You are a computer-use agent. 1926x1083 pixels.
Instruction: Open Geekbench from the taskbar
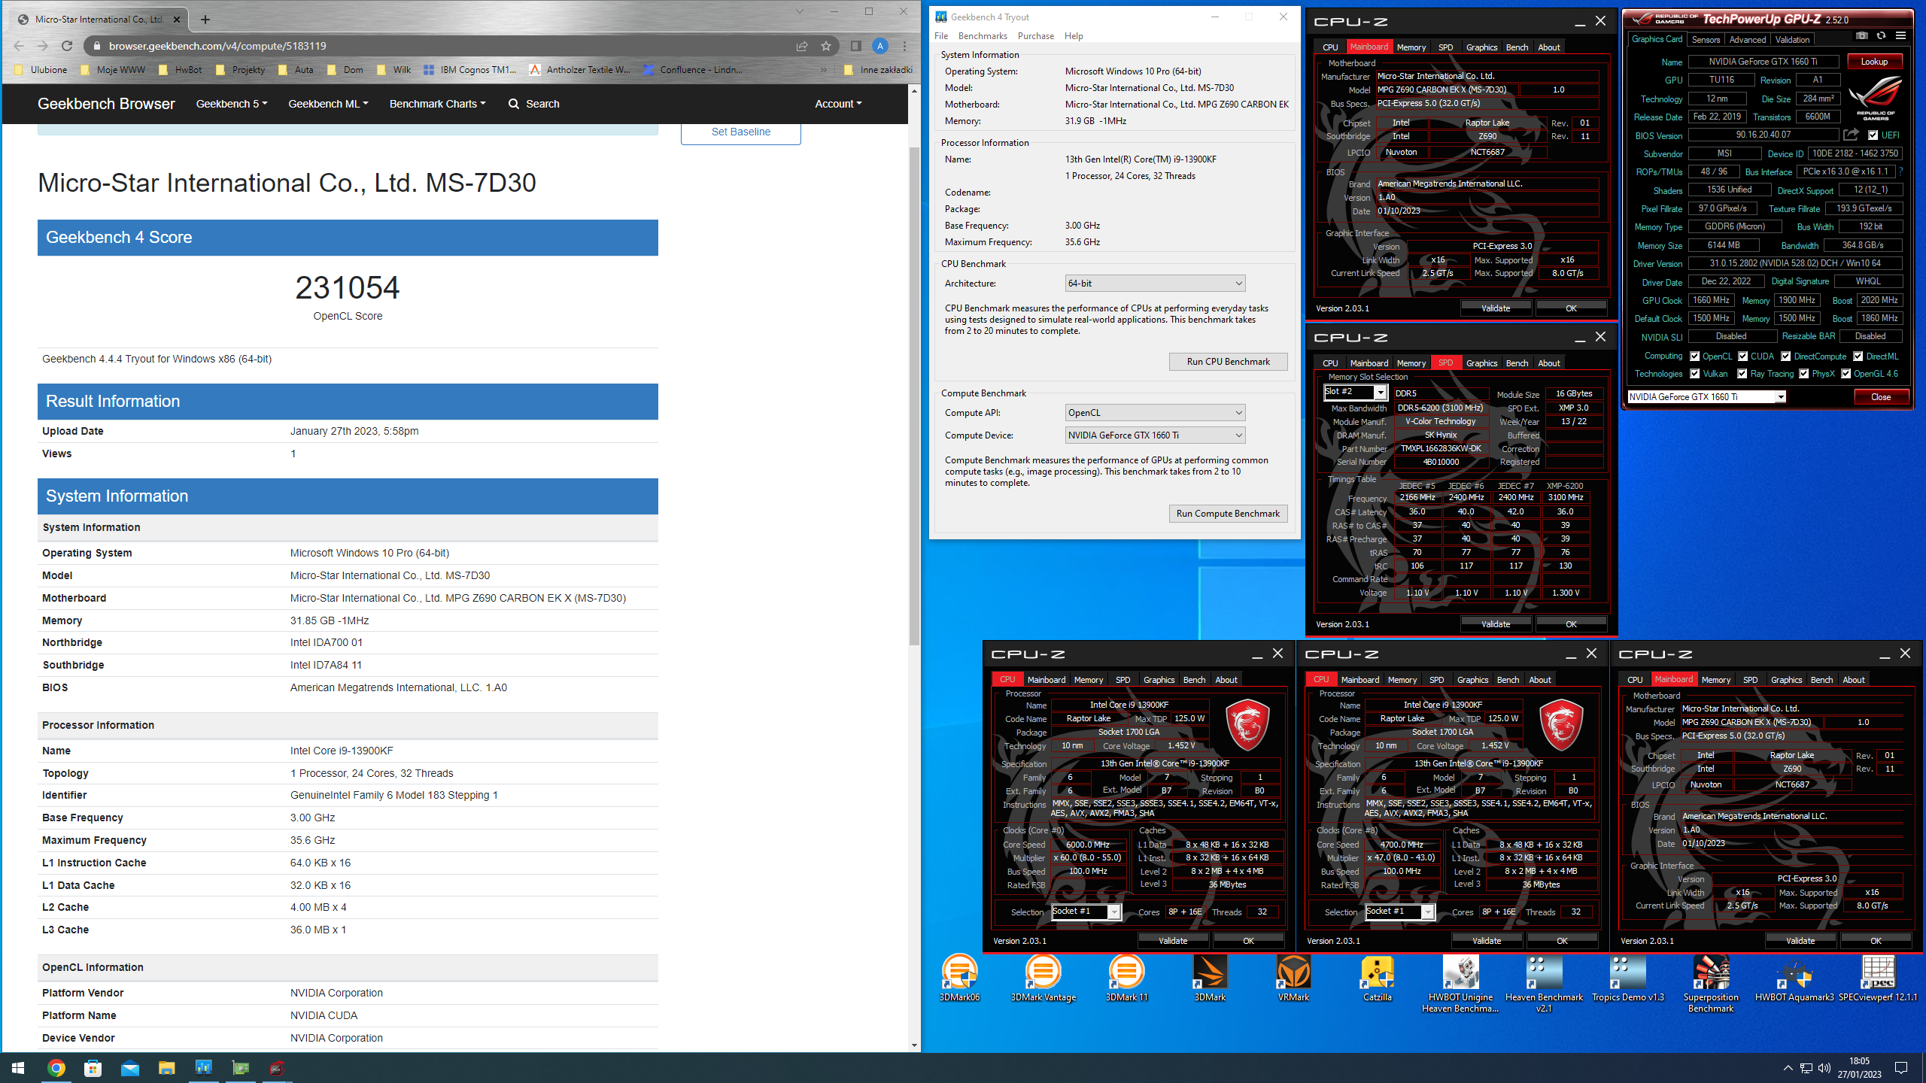[203, 1067]
